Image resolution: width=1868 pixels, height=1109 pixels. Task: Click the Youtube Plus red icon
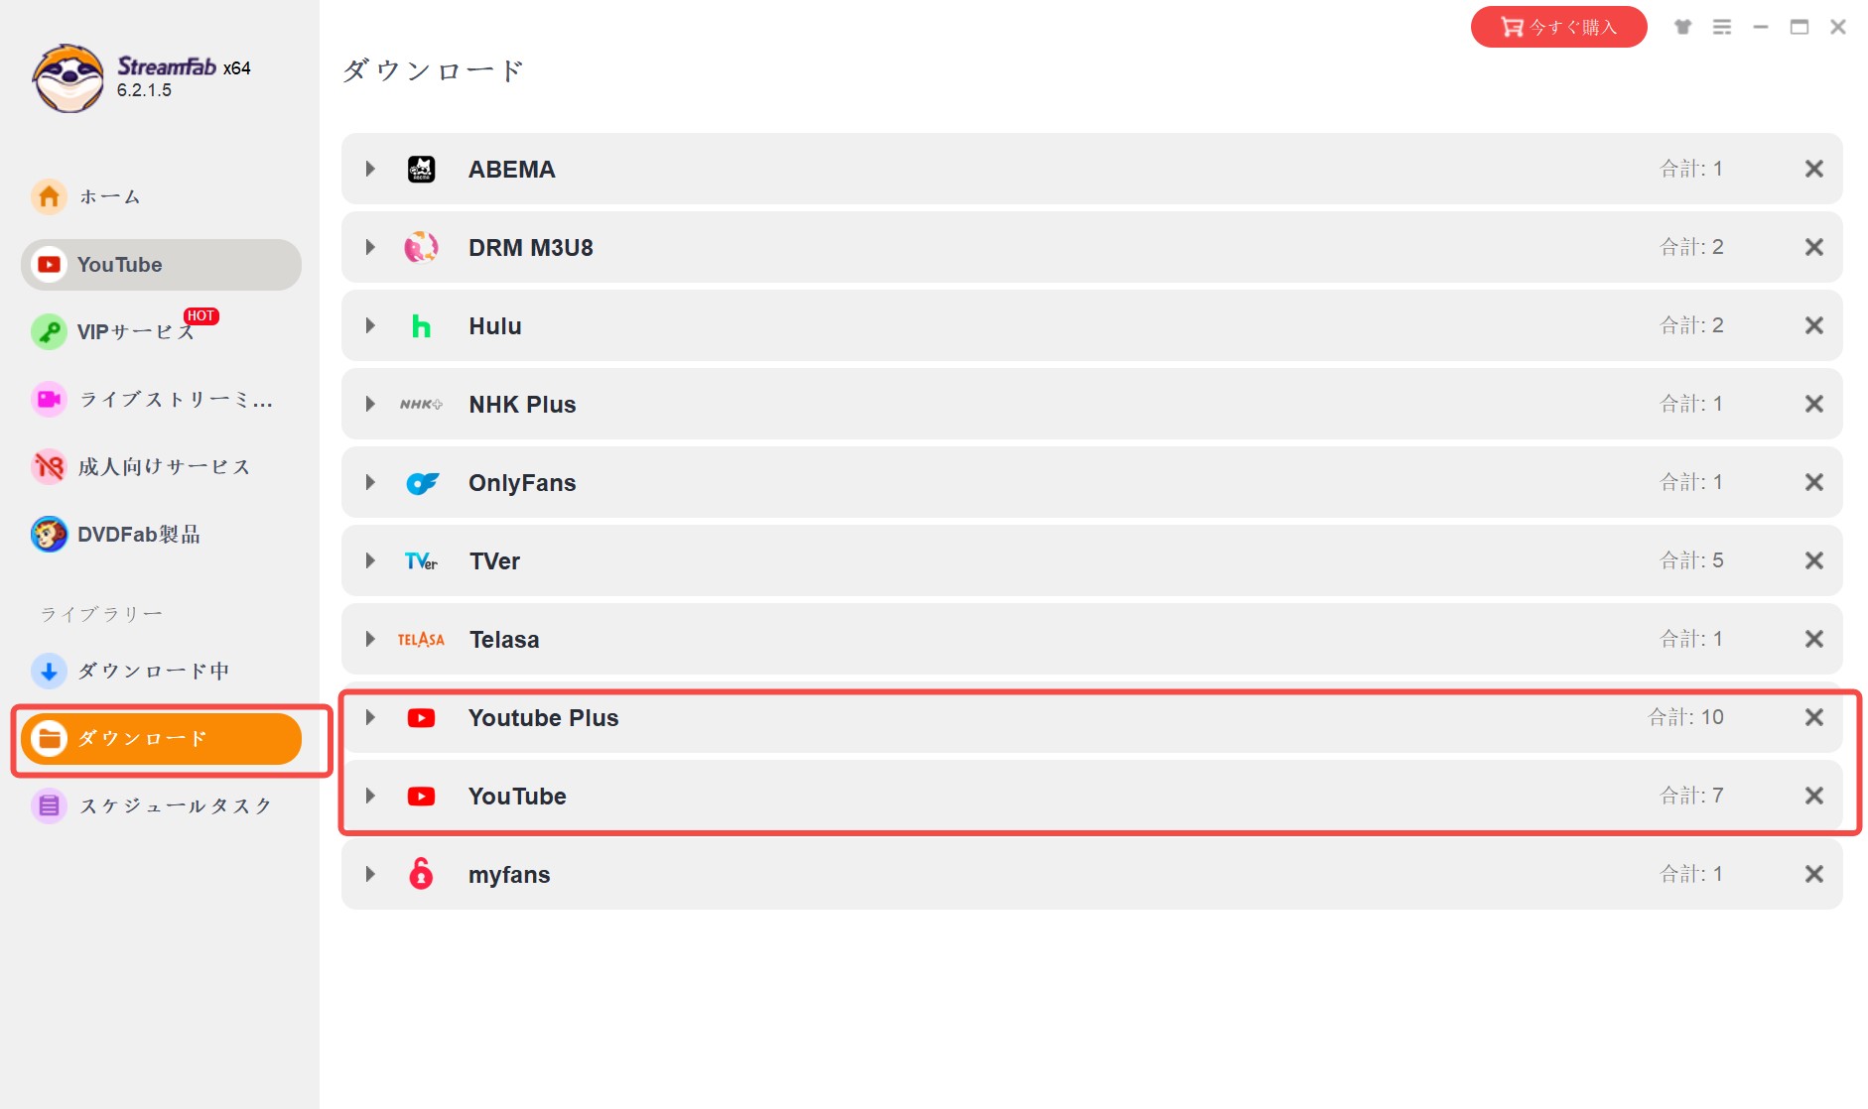point(421,717)
